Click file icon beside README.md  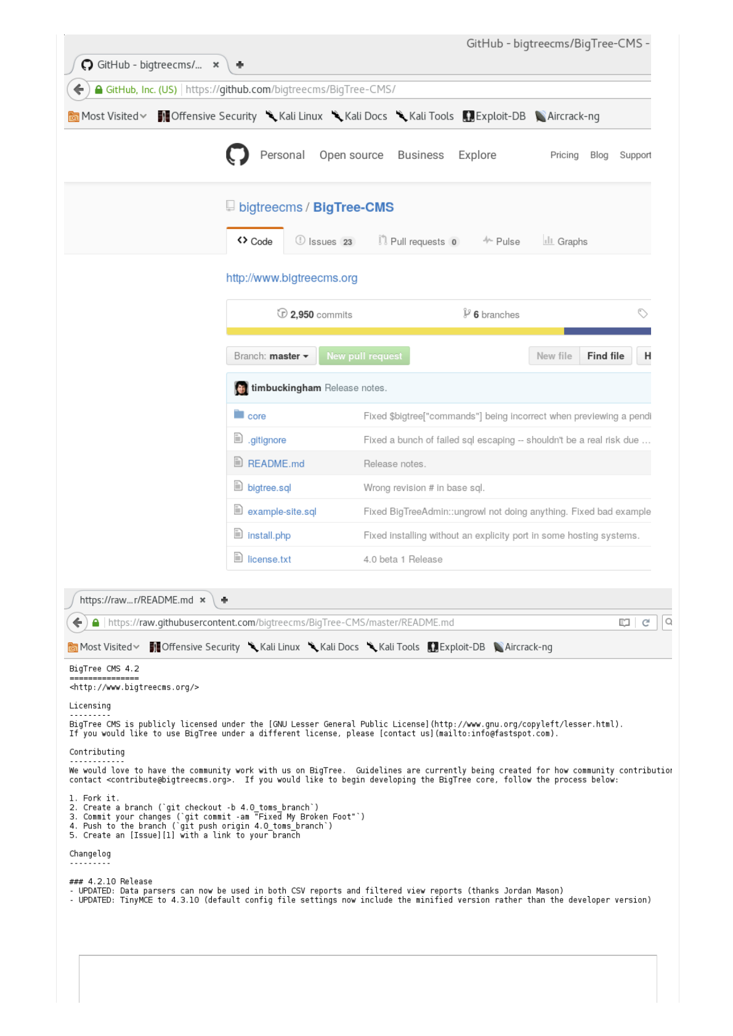click(x=238, y=462)
